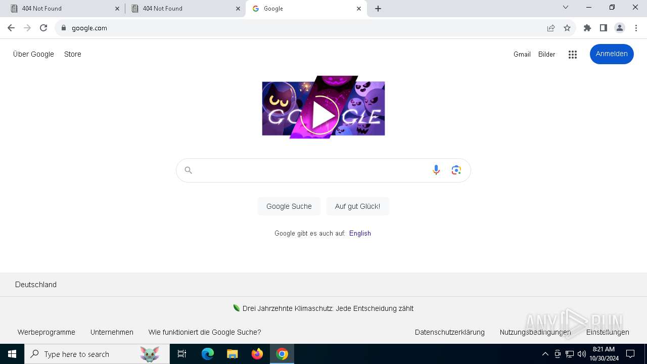Open the Store link
This screenshot has height=364, width=647.
[73, 54]
